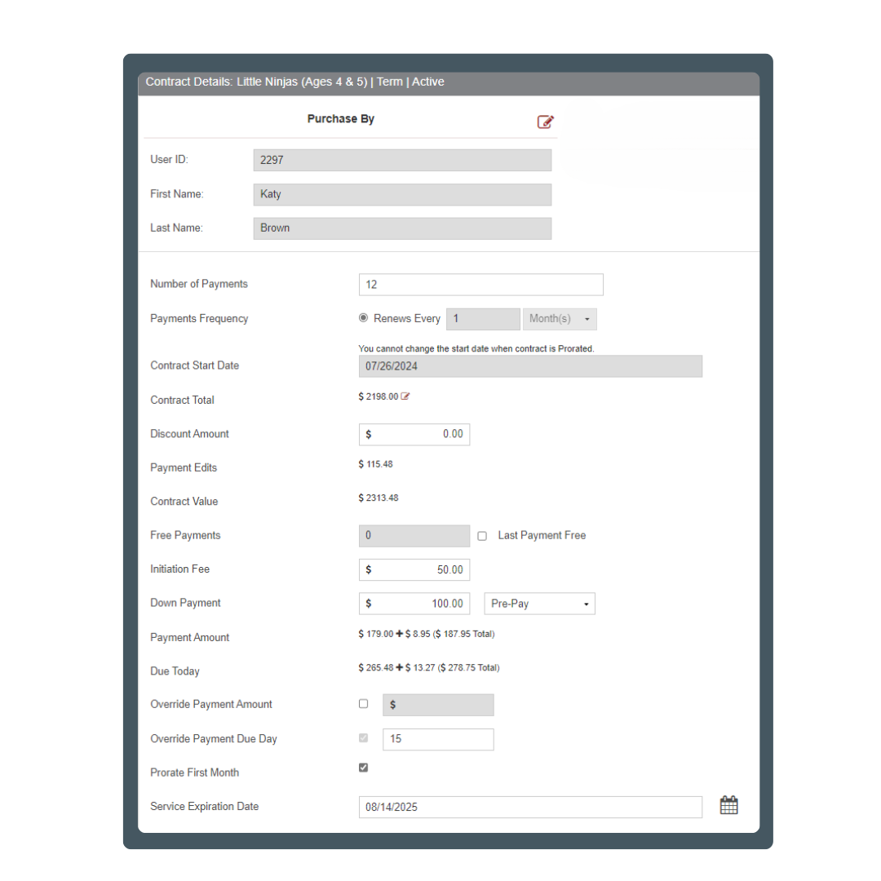Select the Renews Every radio button
The height and width of the screenshot is (881, 881).
click(x=364, y=318)
